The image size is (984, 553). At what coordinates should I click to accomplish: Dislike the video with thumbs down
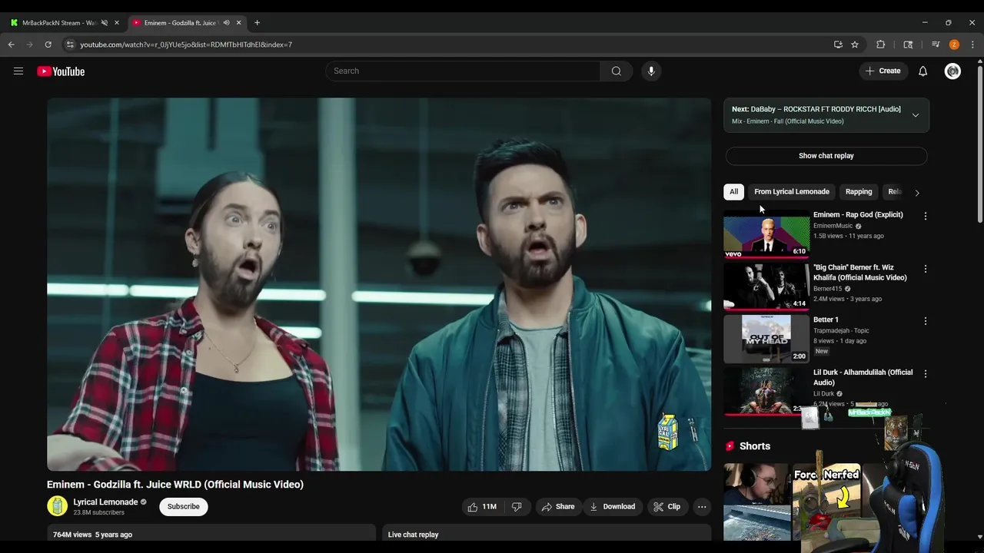pos(517,507)
